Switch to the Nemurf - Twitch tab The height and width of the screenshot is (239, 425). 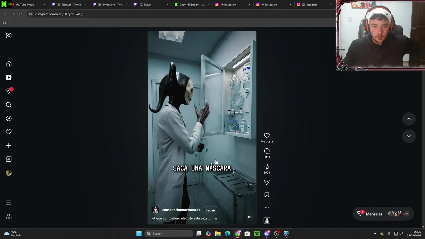click(x=69, y=5)
